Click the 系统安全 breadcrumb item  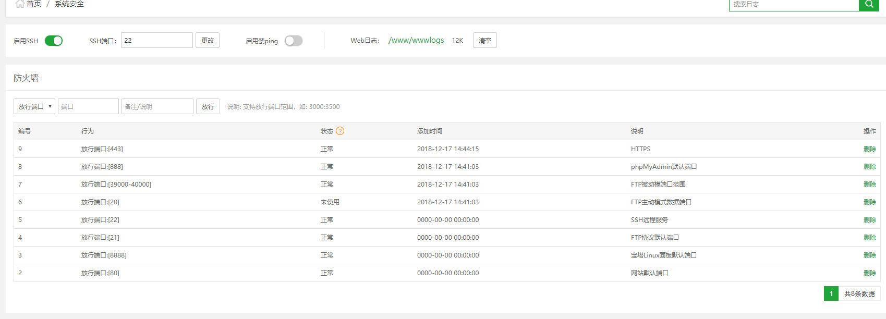pos(69,4)
